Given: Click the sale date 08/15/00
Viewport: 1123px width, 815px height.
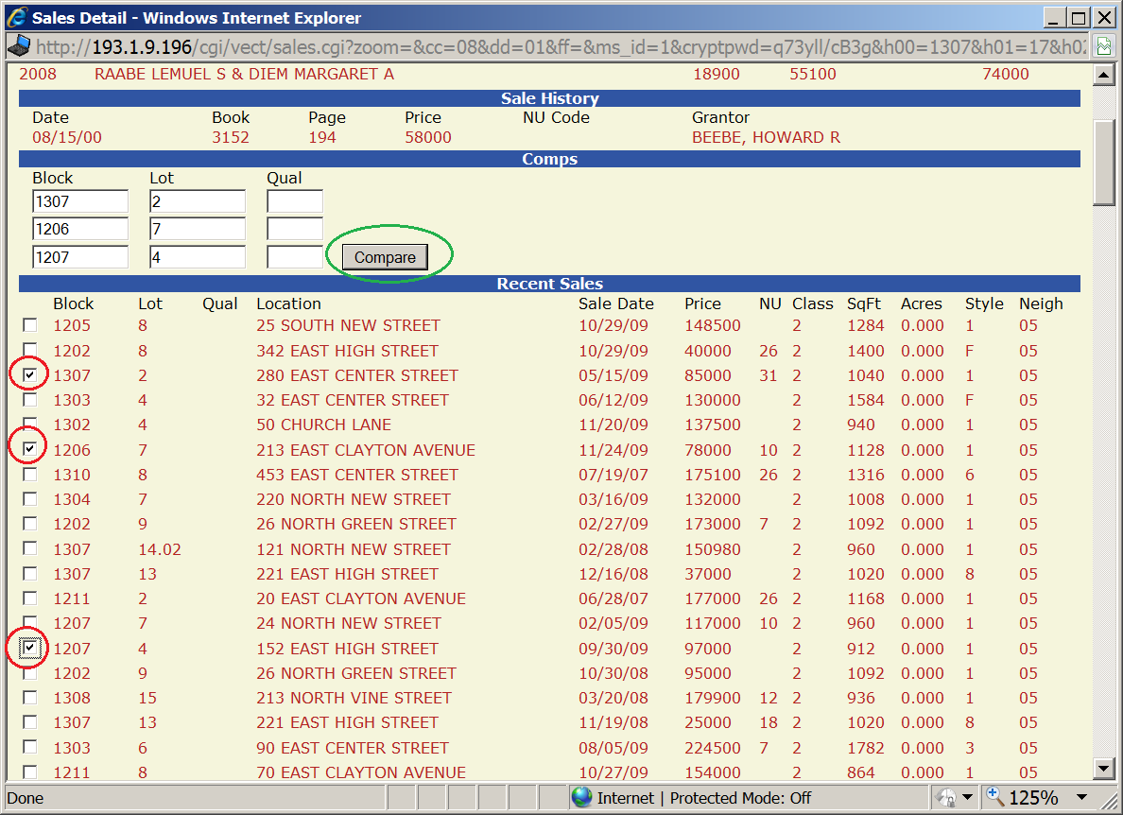Looking at the screenshot, I should pos(66,137).
